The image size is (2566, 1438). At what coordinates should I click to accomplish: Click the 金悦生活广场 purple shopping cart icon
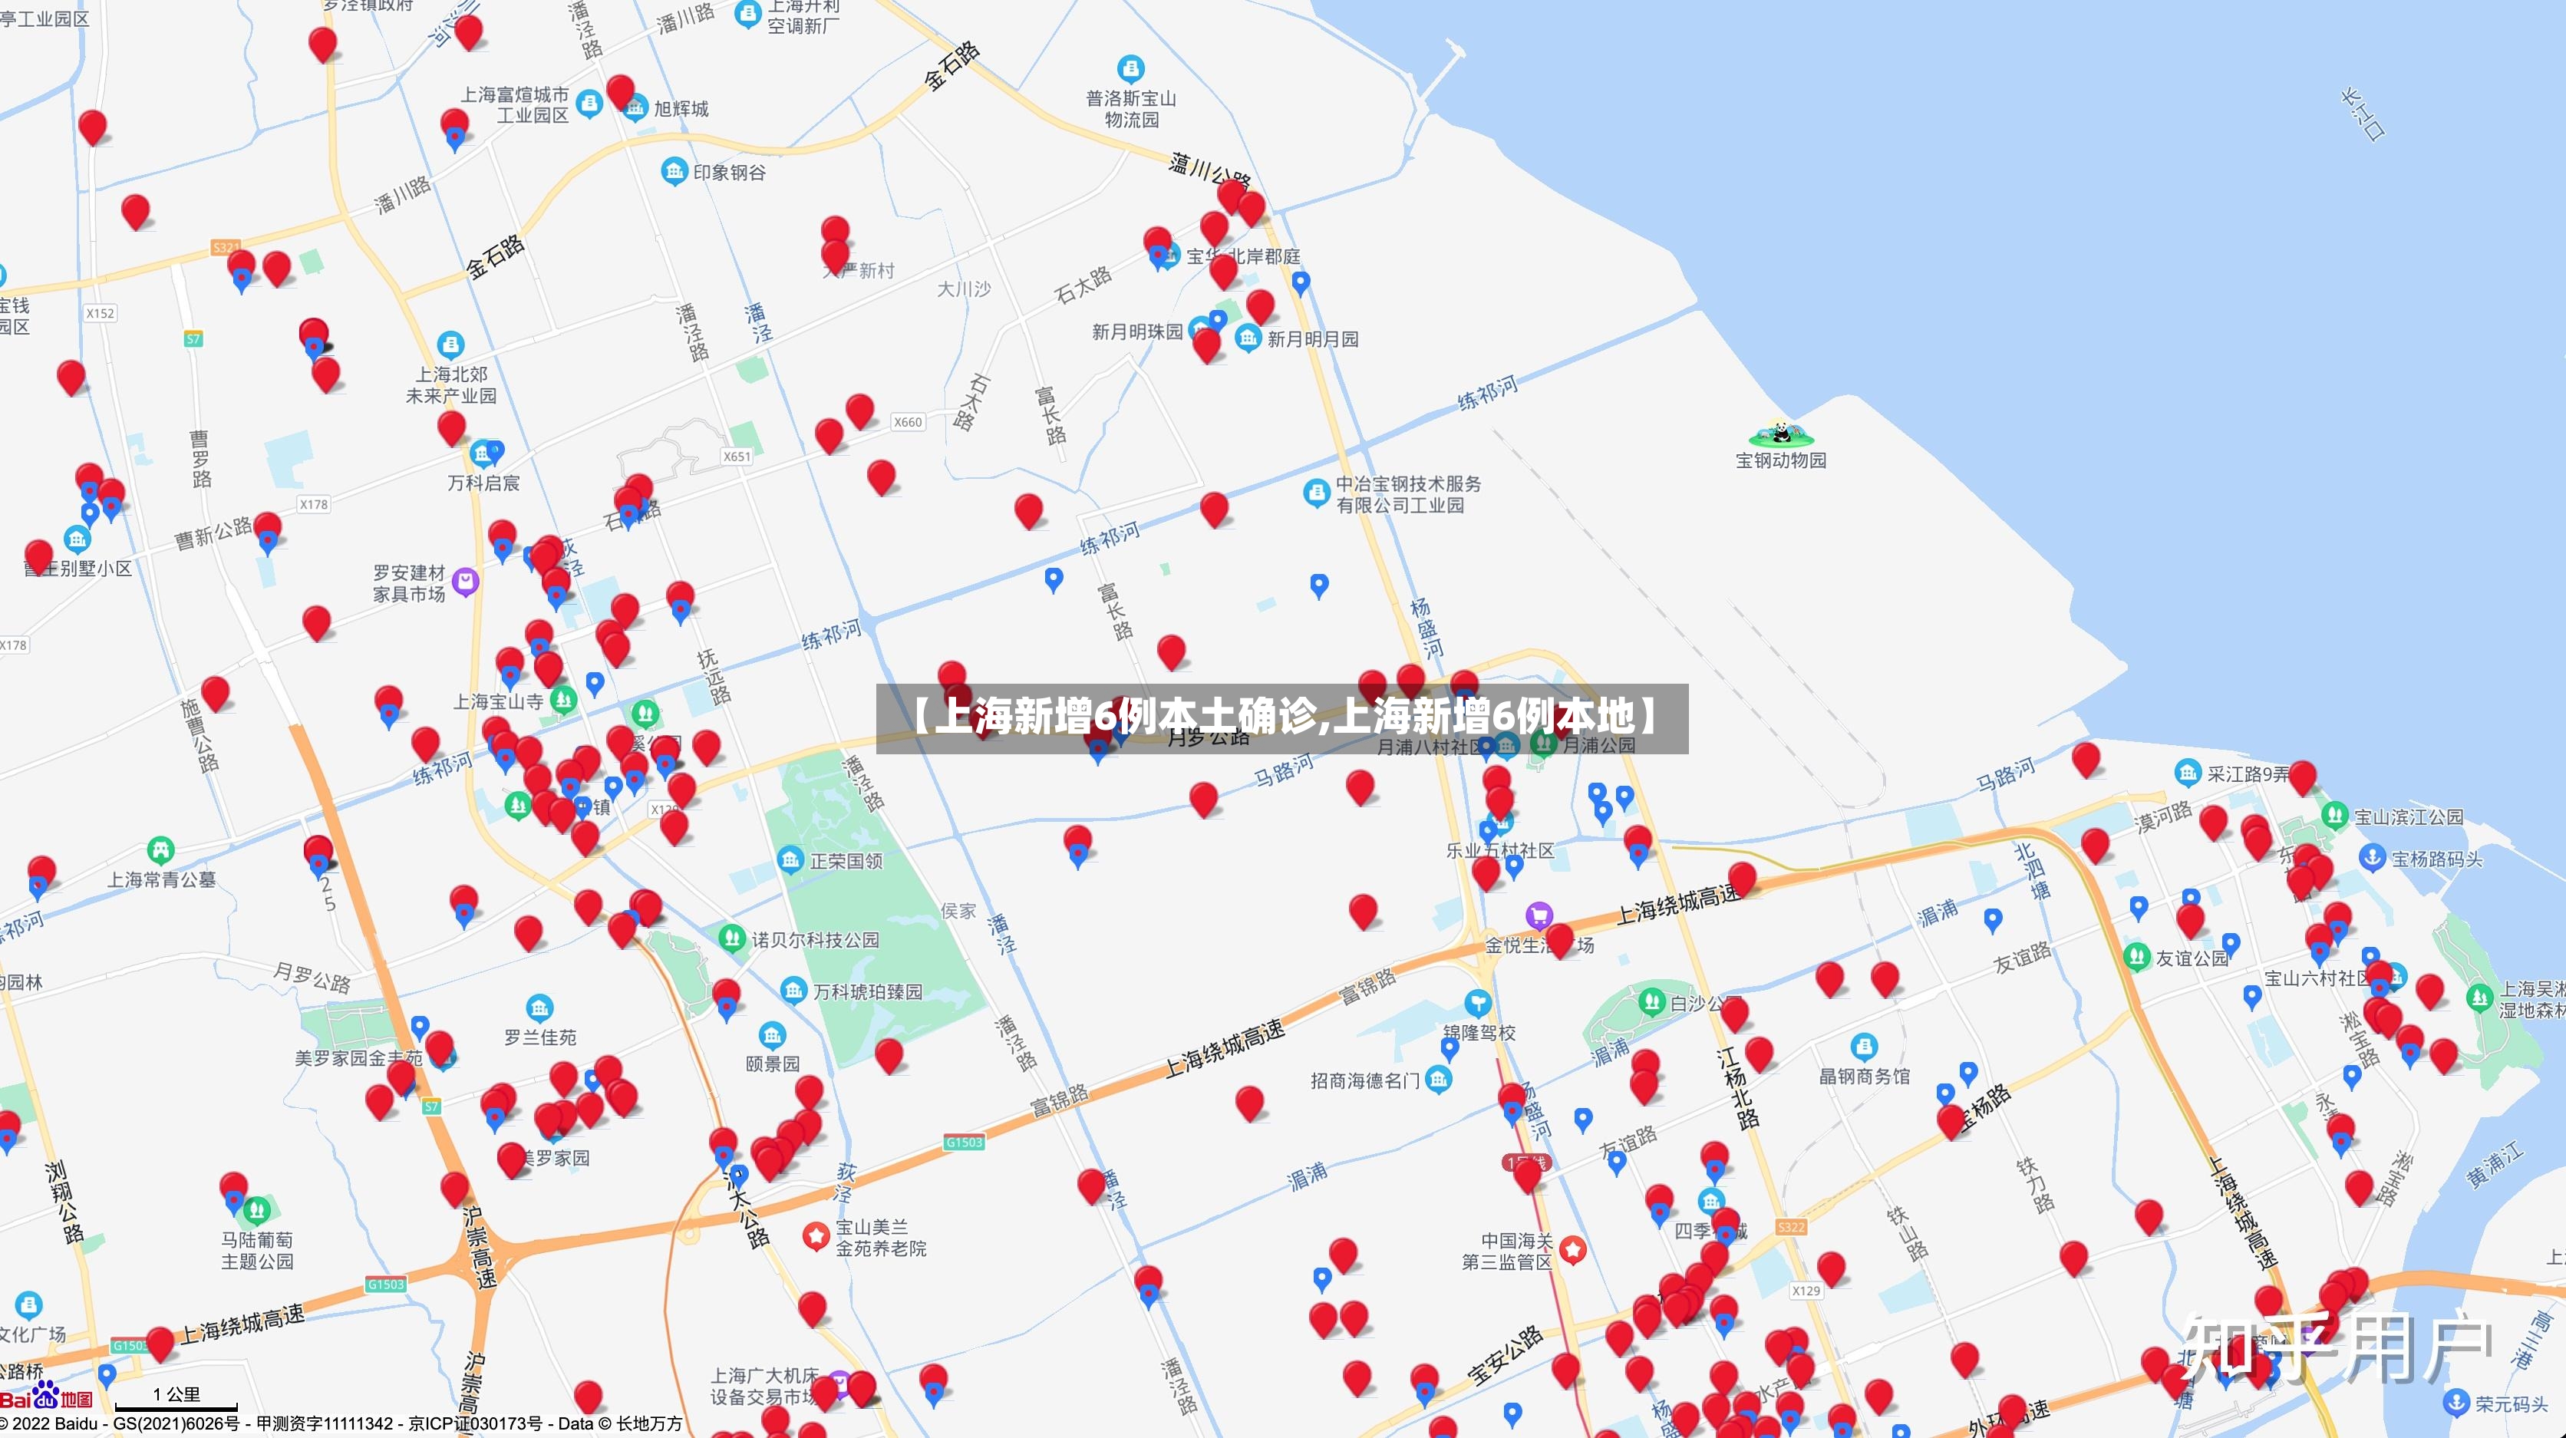tap(1539, 916)
